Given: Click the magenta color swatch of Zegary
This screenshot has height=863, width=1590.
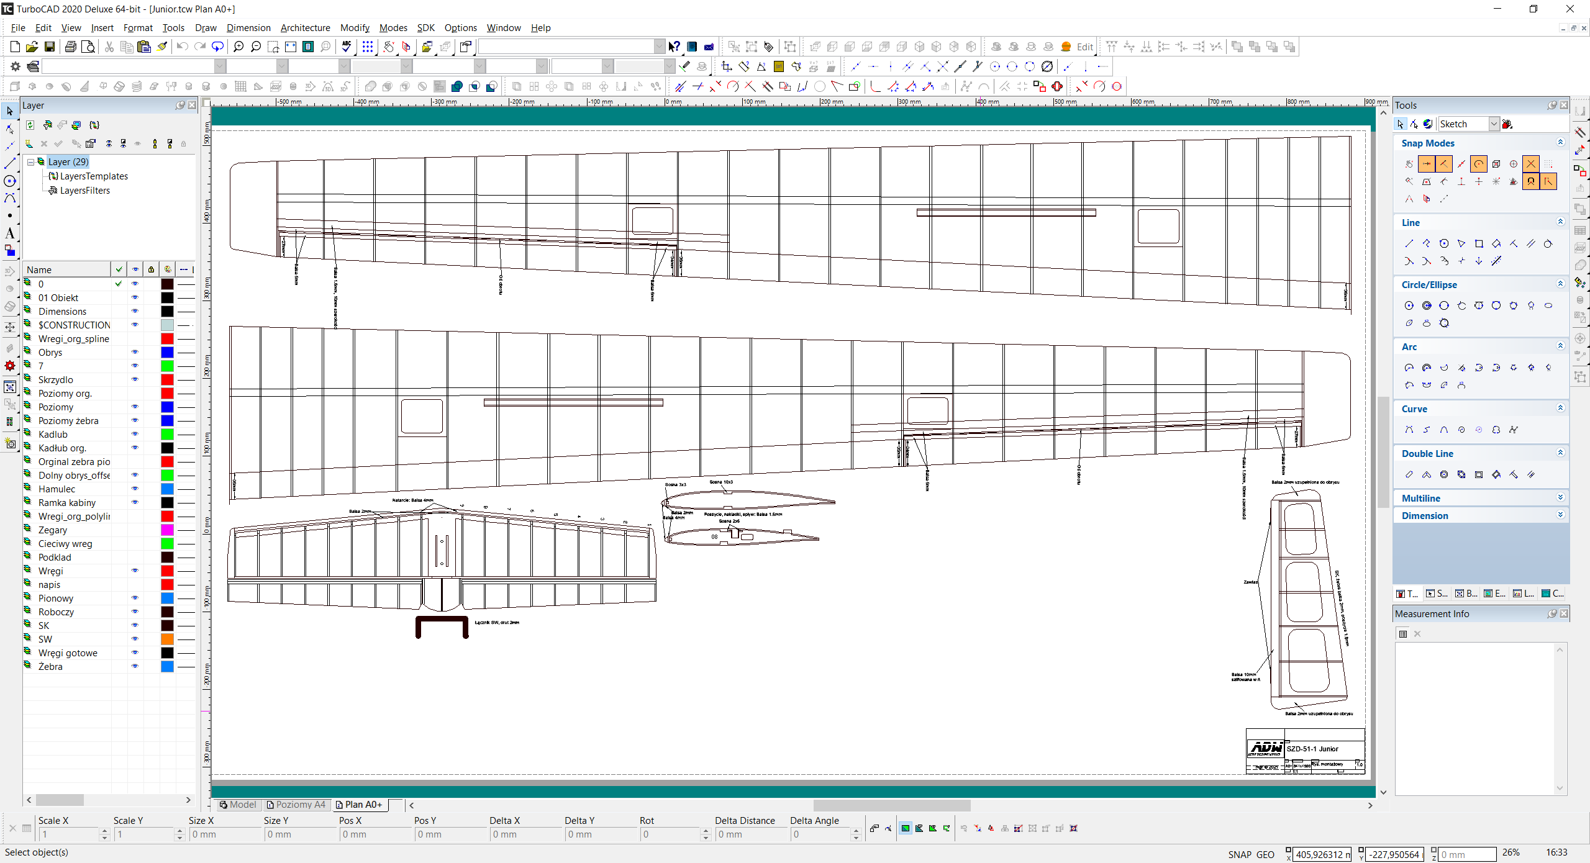Looking at the screenshot, I should click(x=167, y=530).
